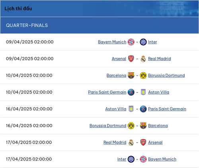
Task: Click the Aston Villa crest in the 16/04 match
Action: tap(131, 109)
